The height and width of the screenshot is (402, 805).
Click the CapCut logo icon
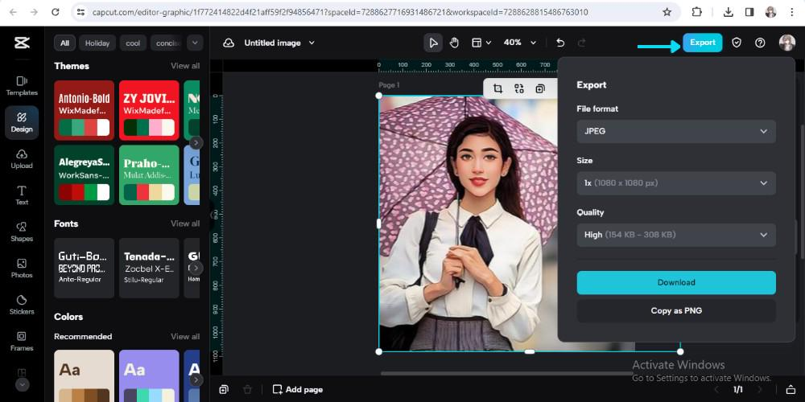22,43
